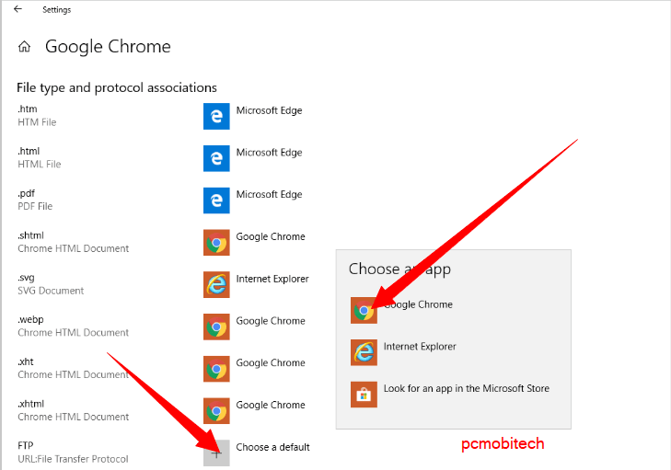Viewport: 671px width, 470px height.
Task: Open Settings home via the house icon
Action: pyautogui.click(x=25, y=47)
